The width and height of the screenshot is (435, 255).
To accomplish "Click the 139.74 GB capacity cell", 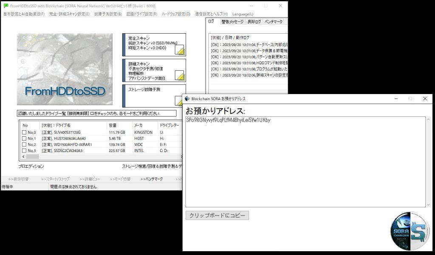I will (117, 145).
